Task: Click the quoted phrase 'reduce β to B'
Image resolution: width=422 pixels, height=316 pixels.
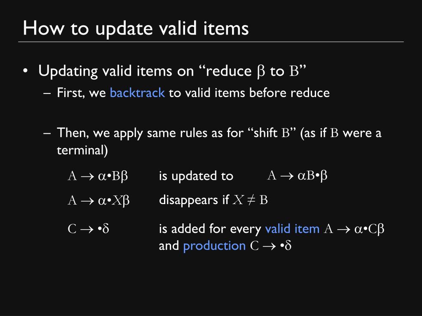Action: [253, 72]
